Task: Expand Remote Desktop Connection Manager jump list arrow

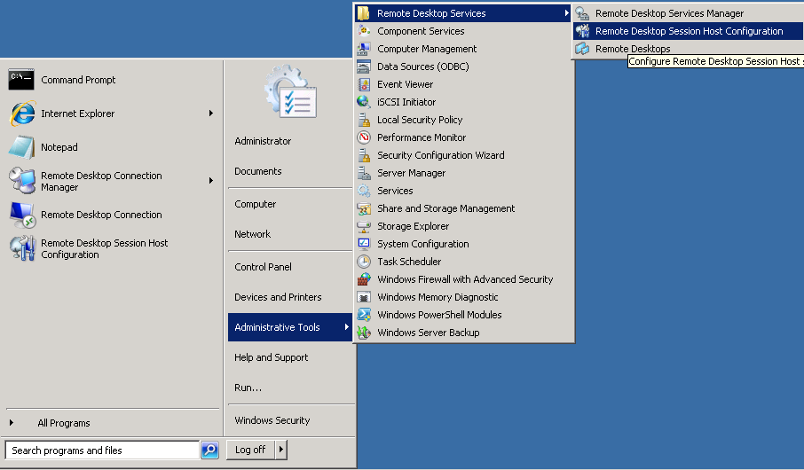Action: 210,180
